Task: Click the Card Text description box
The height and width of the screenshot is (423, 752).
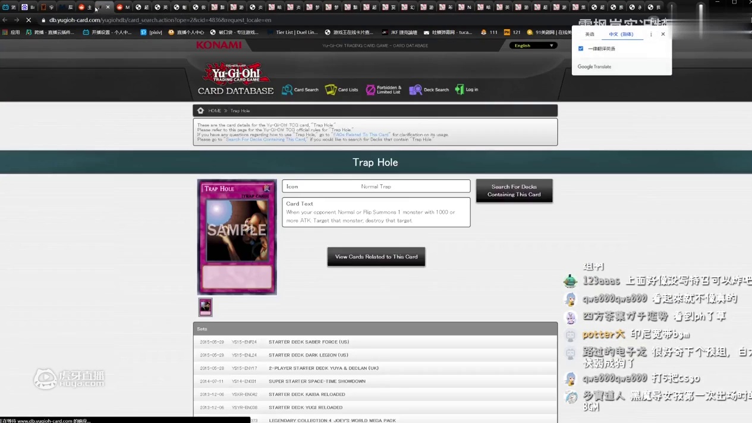Action: click(376, 212)
